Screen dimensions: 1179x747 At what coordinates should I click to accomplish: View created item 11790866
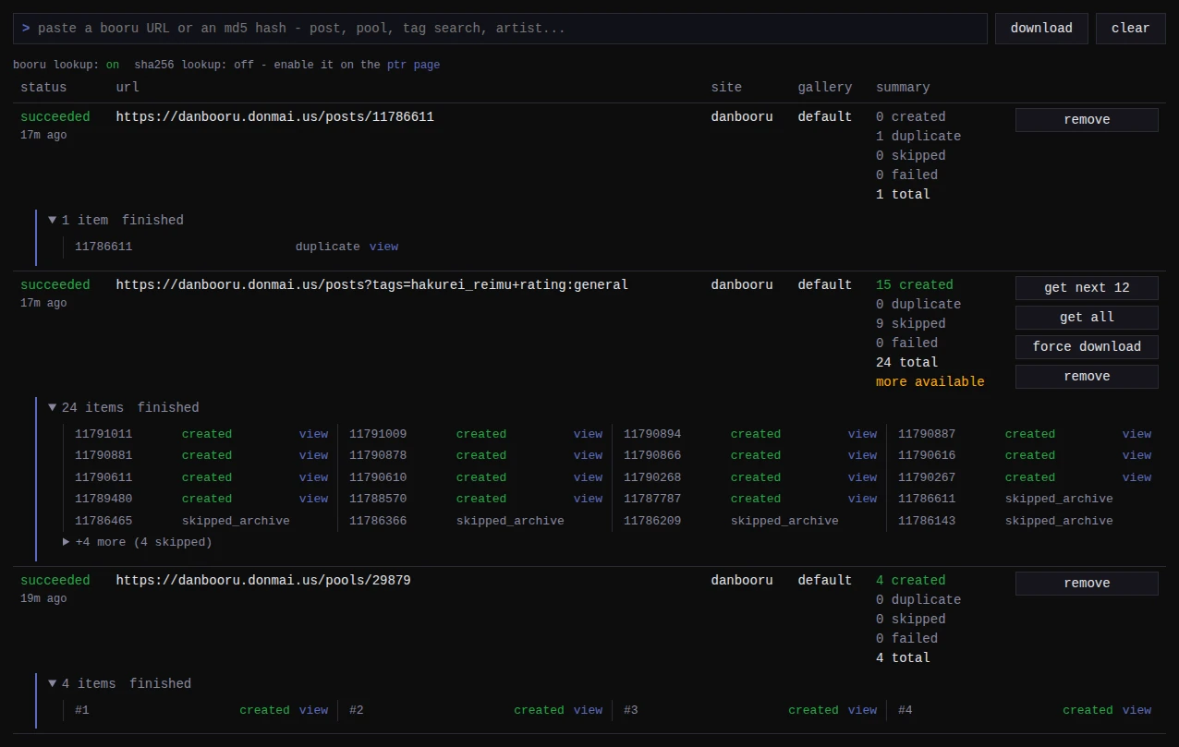pos(862,455)
